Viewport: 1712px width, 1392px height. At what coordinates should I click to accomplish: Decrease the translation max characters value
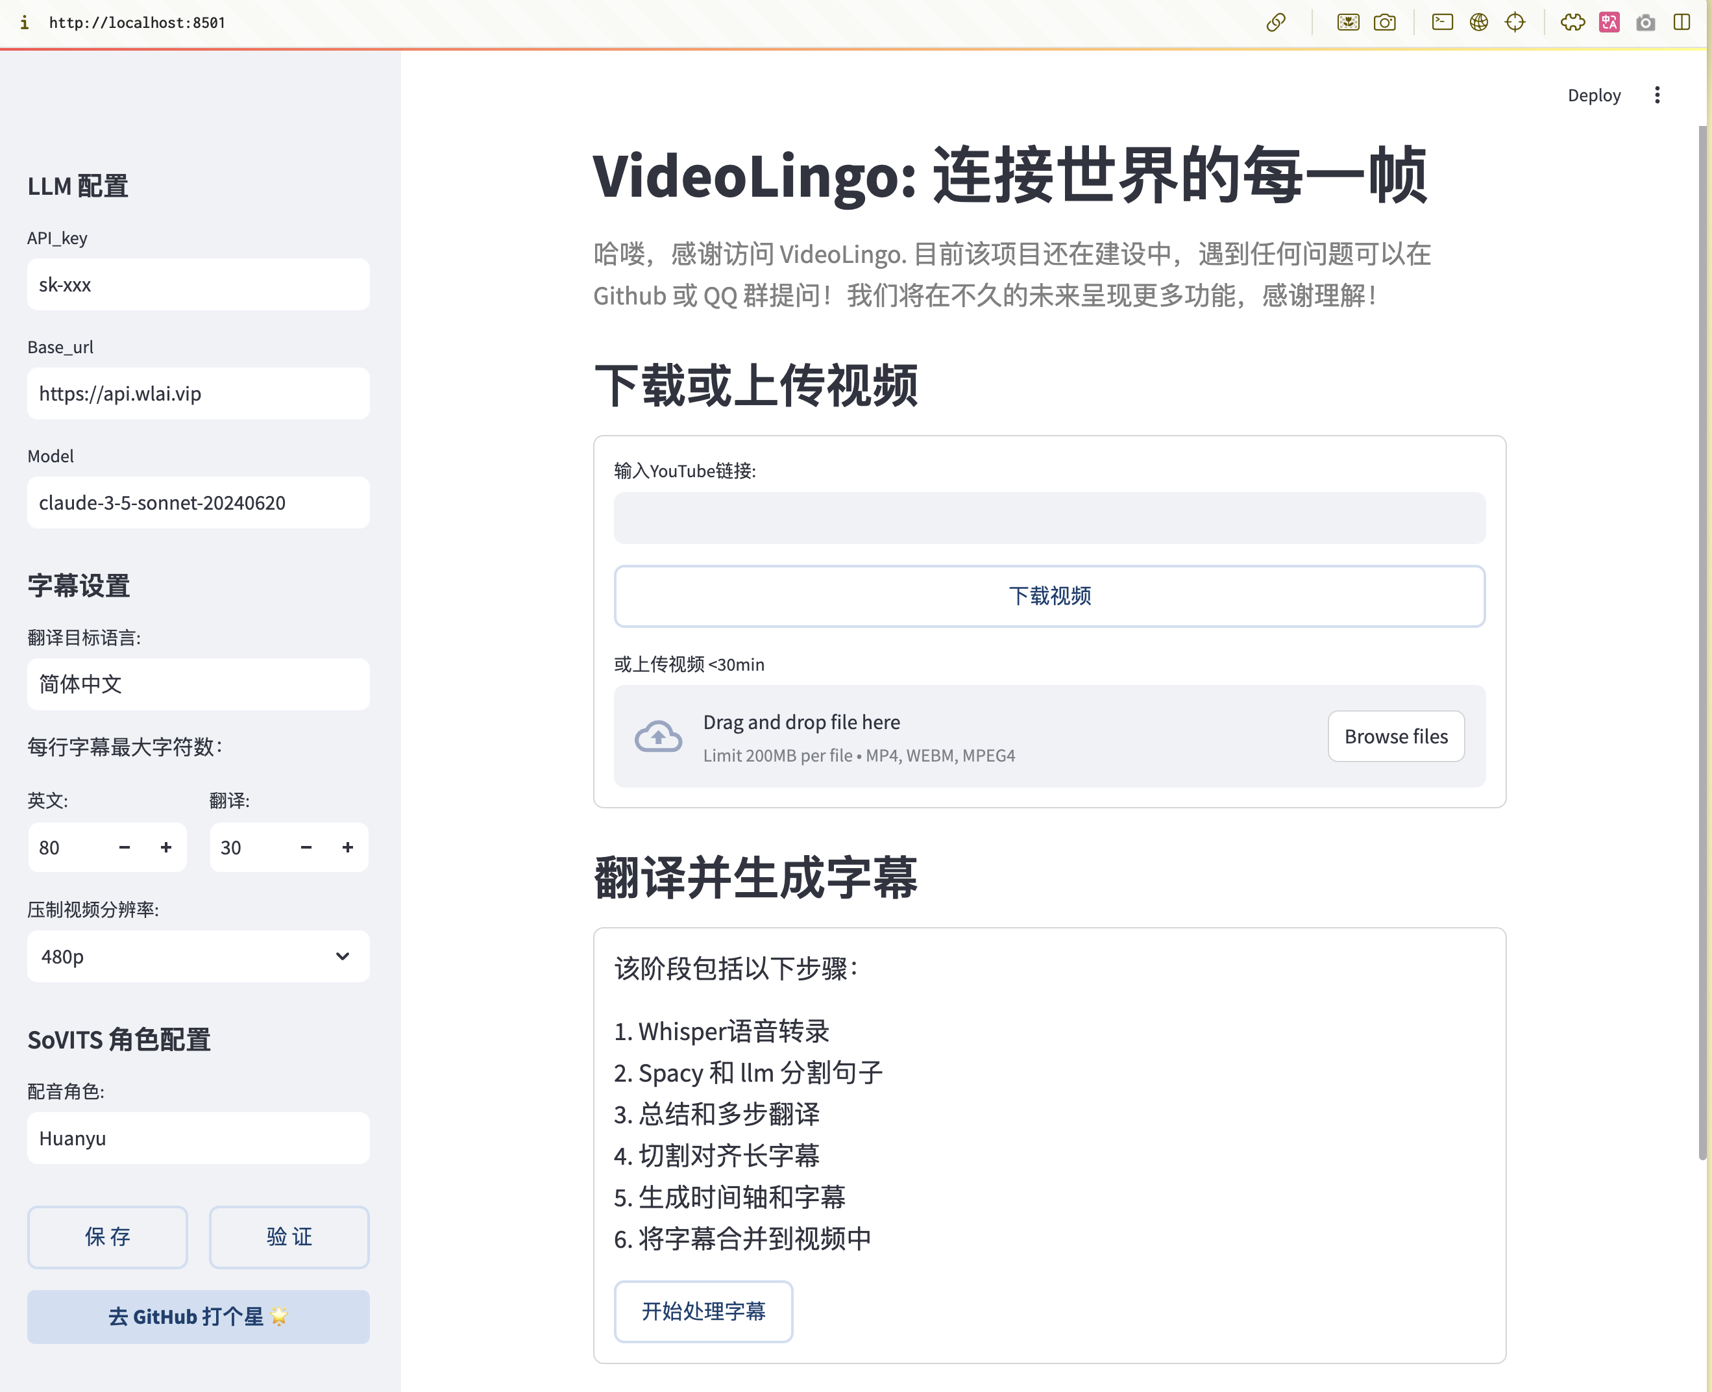click(x=306, y=847)
